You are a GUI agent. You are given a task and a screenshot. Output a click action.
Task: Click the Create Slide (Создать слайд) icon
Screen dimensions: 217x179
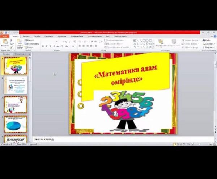(x=20, y=42)
